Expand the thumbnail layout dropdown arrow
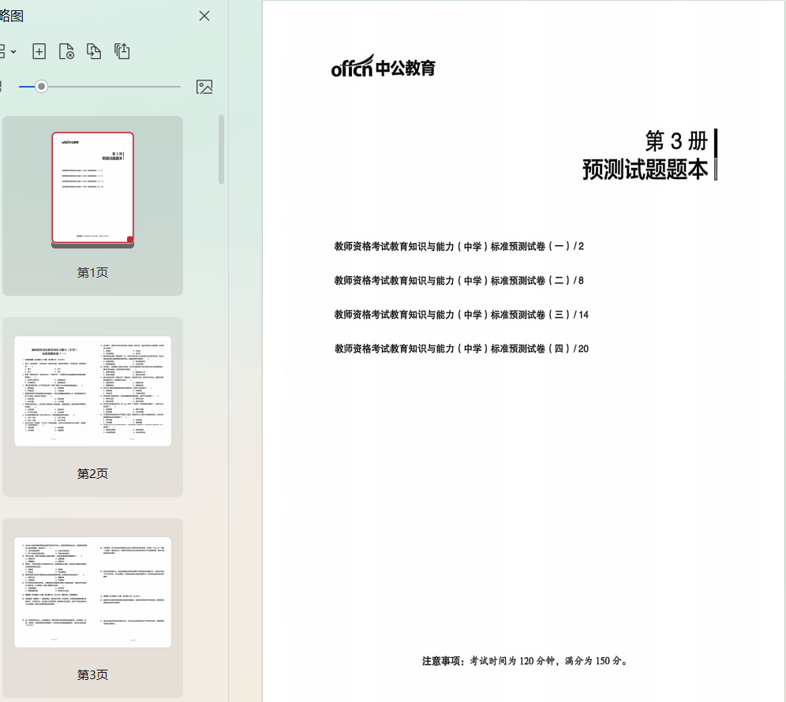Viewport: 786px width, 702px height. [x=13, y=51]
